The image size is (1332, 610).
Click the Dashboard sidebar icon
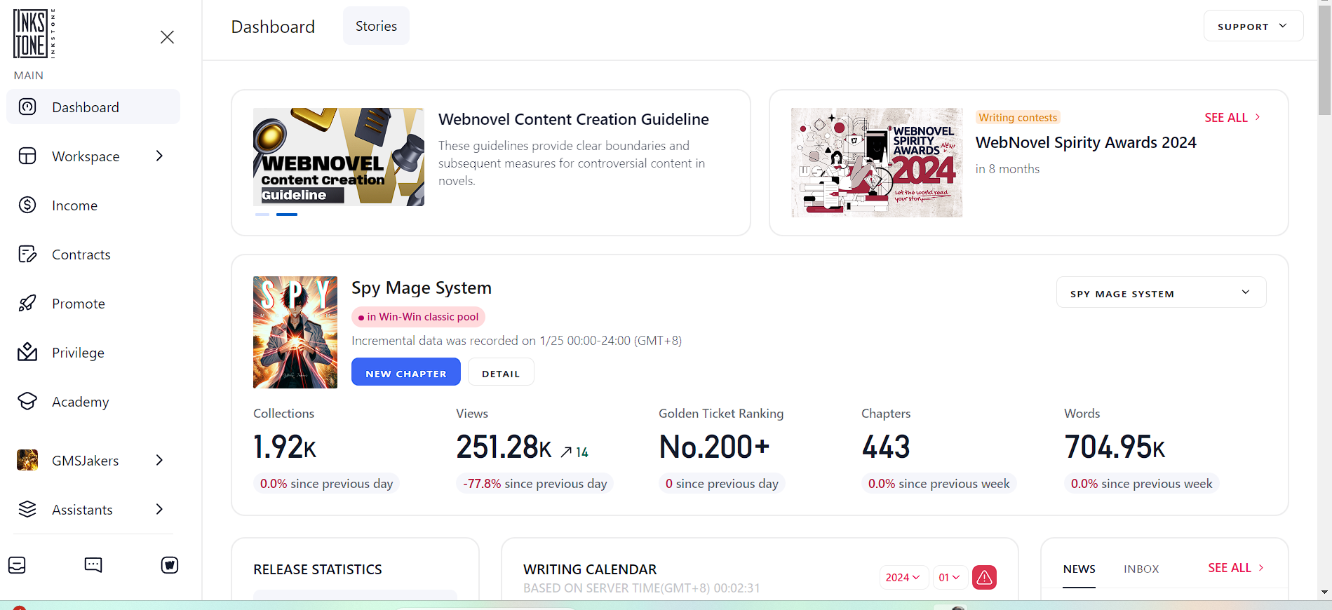click(27, 107)
